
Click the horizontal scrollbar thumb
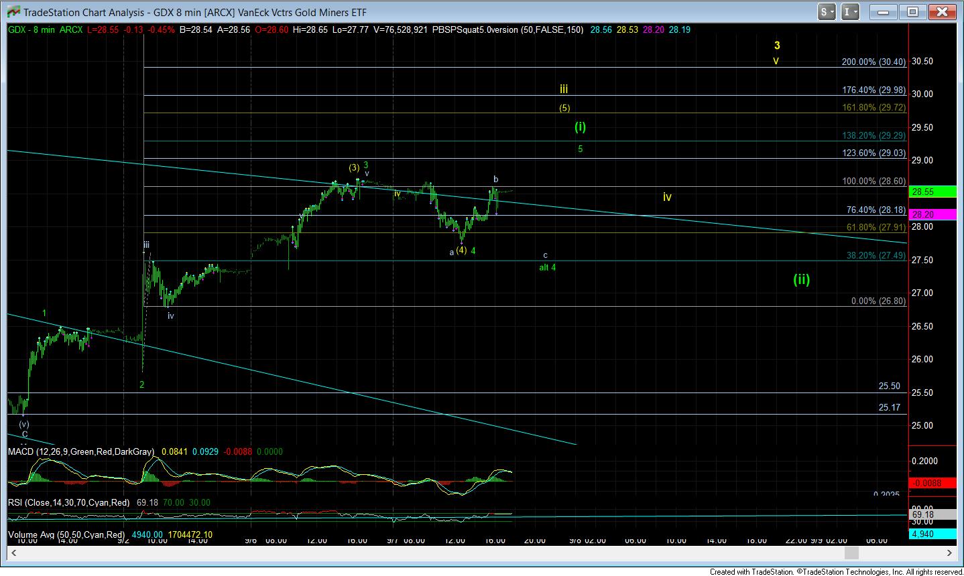[x=851, y=553]
